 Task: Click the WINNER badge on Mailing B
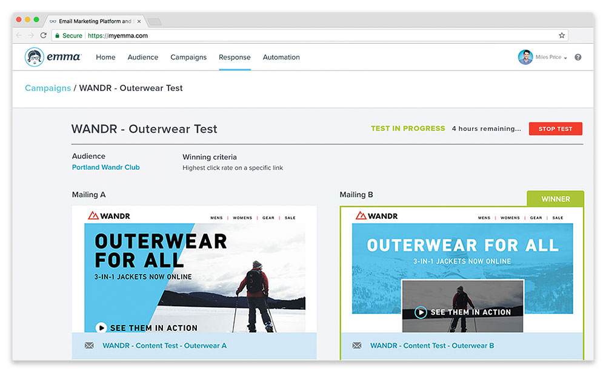click(555, 199)
